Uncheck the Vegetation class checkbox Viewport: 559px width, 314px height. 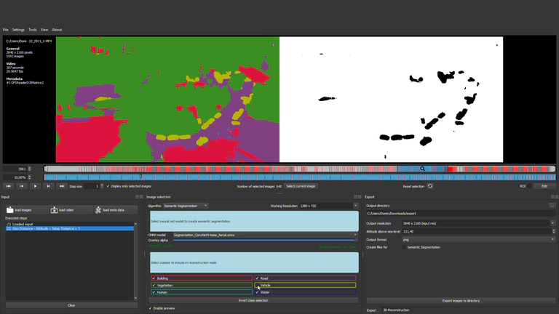(x=154, y=285)
